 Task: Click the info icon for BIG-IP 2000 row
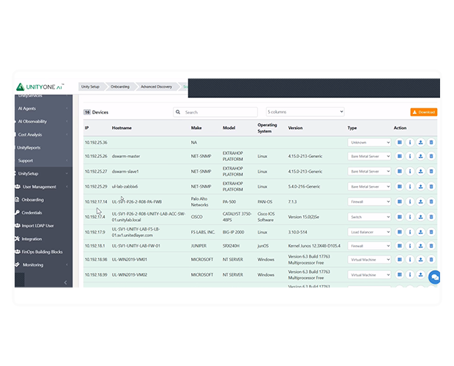(410, 231)
